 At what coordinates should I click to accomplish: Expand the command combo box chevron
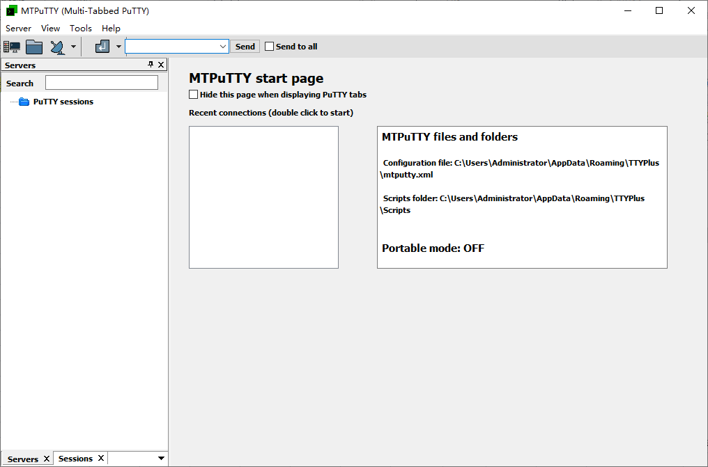(x=222, y=47)
